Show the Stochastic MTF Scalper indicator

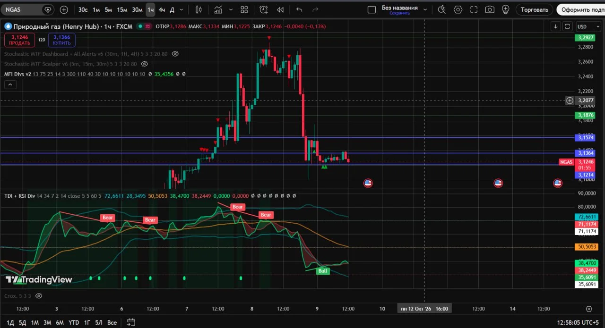click(145, 64)
